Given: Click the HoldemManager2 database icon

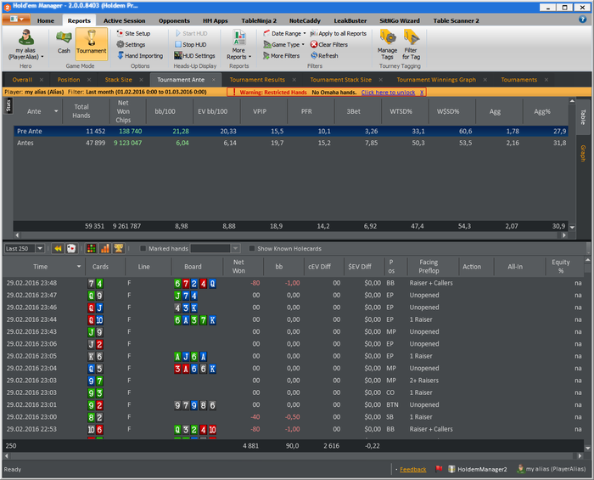Looking at the screenshot, I should coord(451,469).
